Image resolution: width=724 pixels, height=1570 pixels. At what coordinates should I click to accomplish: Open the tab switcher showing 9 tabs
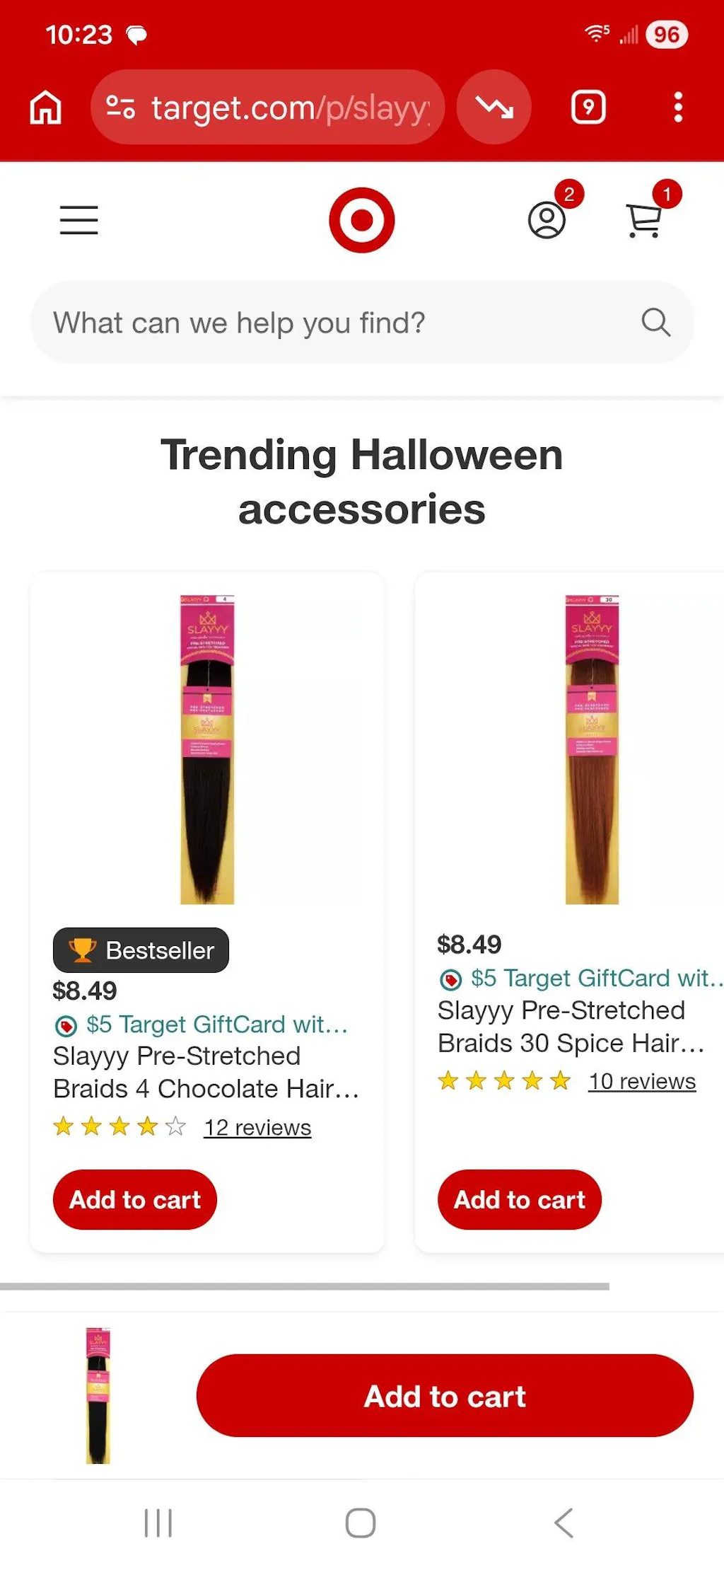coord(588,108)
